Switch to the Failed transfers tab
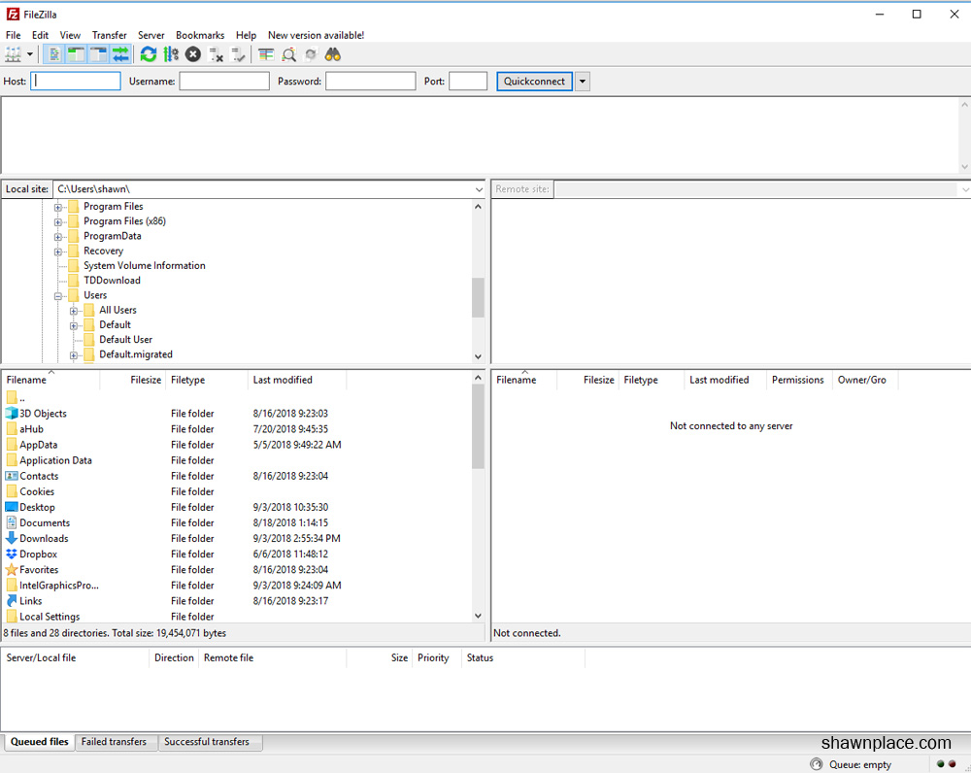The image size is (971, 773). tap(114, 742)
